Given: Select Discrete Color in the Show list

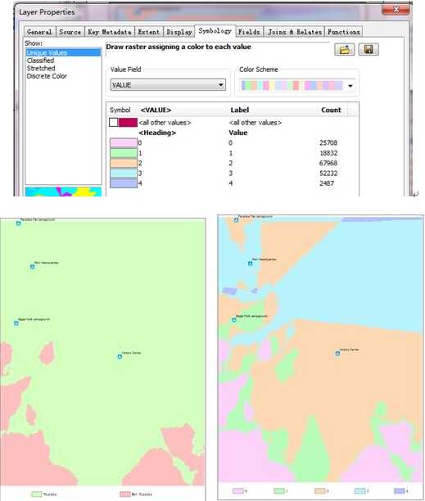Looking at the screenshot, I should [47, 76].
